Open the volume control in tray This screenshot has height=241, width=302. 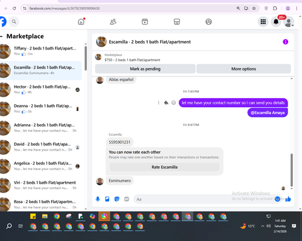268,226
